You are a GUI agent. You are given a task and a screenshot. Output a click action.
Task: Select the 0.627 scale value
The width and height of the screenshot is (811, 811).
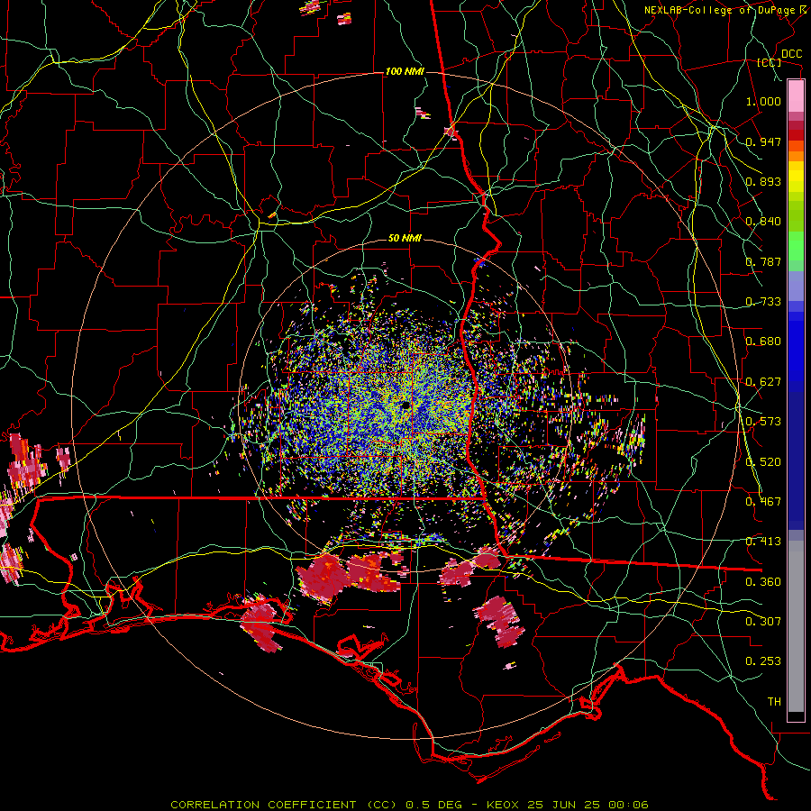click(x=763, y=382)
